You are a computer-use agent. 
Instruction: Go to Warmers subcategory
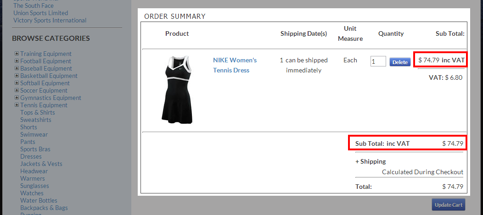click(x=33, y=179)
